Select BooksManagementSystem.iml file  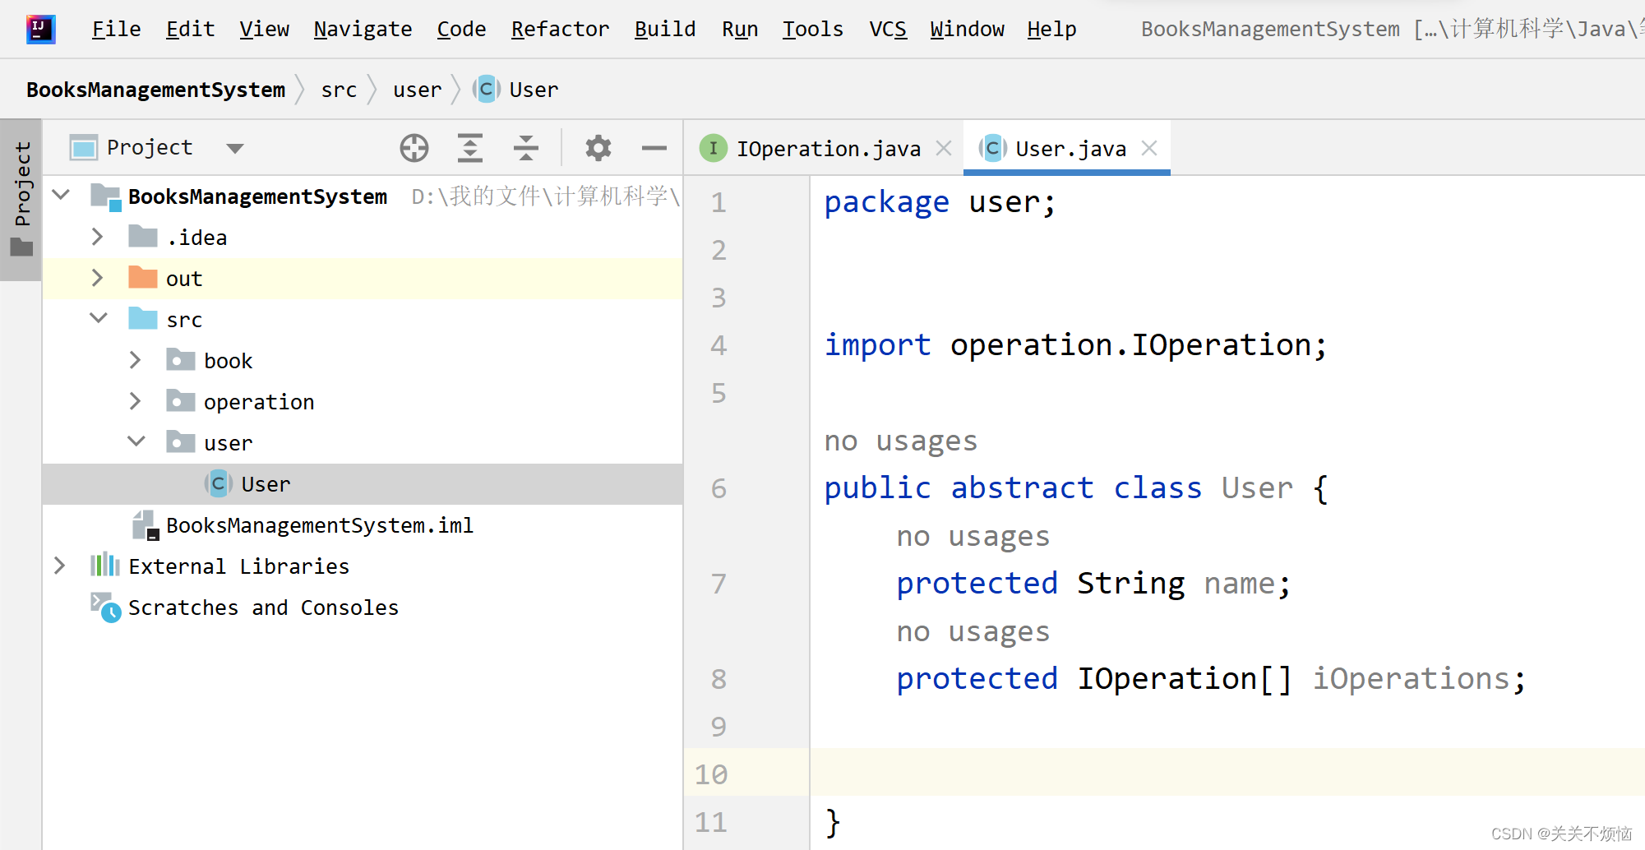click(363, 525)
